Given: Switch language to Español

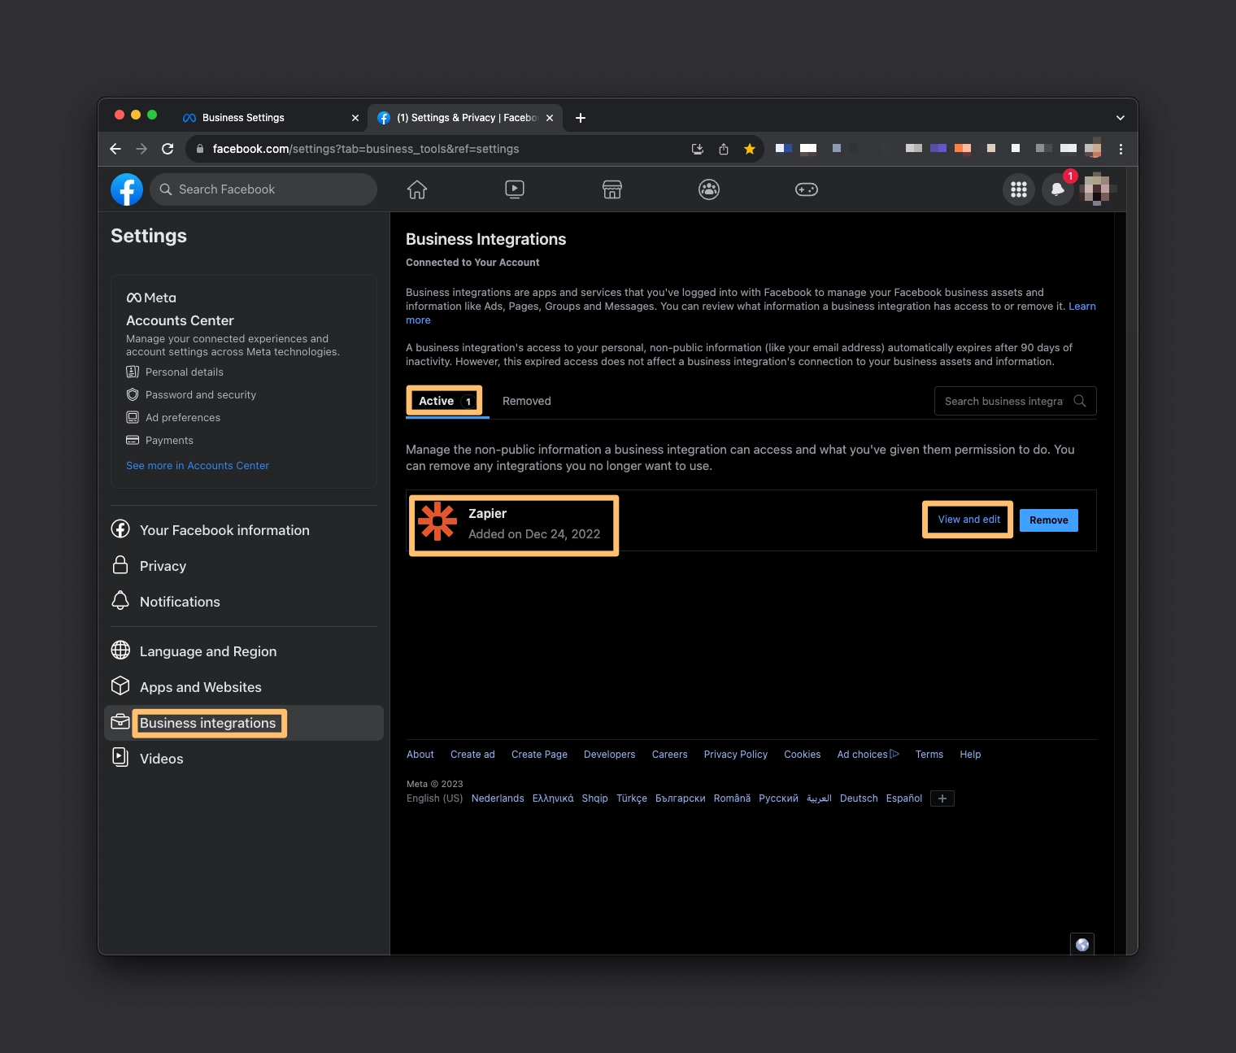Looking at the screenshot, I should (904, 798).
